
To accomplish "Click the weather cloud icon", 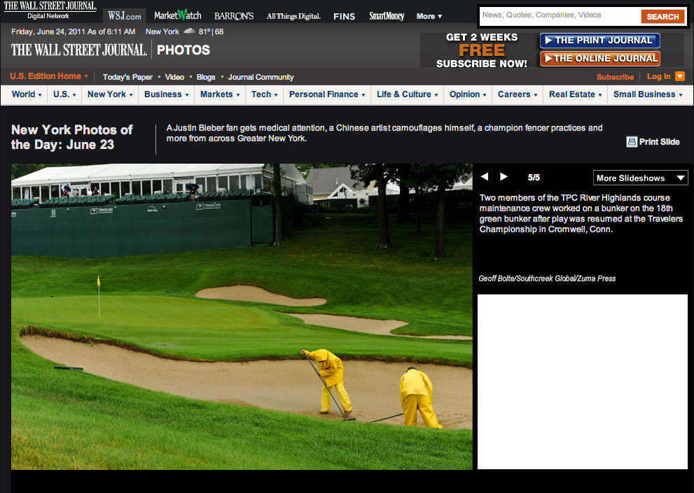I will pyautogui.click(x=189, y=31).
